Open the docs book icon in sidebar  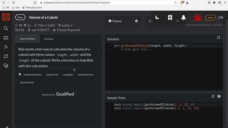(6, 38)
